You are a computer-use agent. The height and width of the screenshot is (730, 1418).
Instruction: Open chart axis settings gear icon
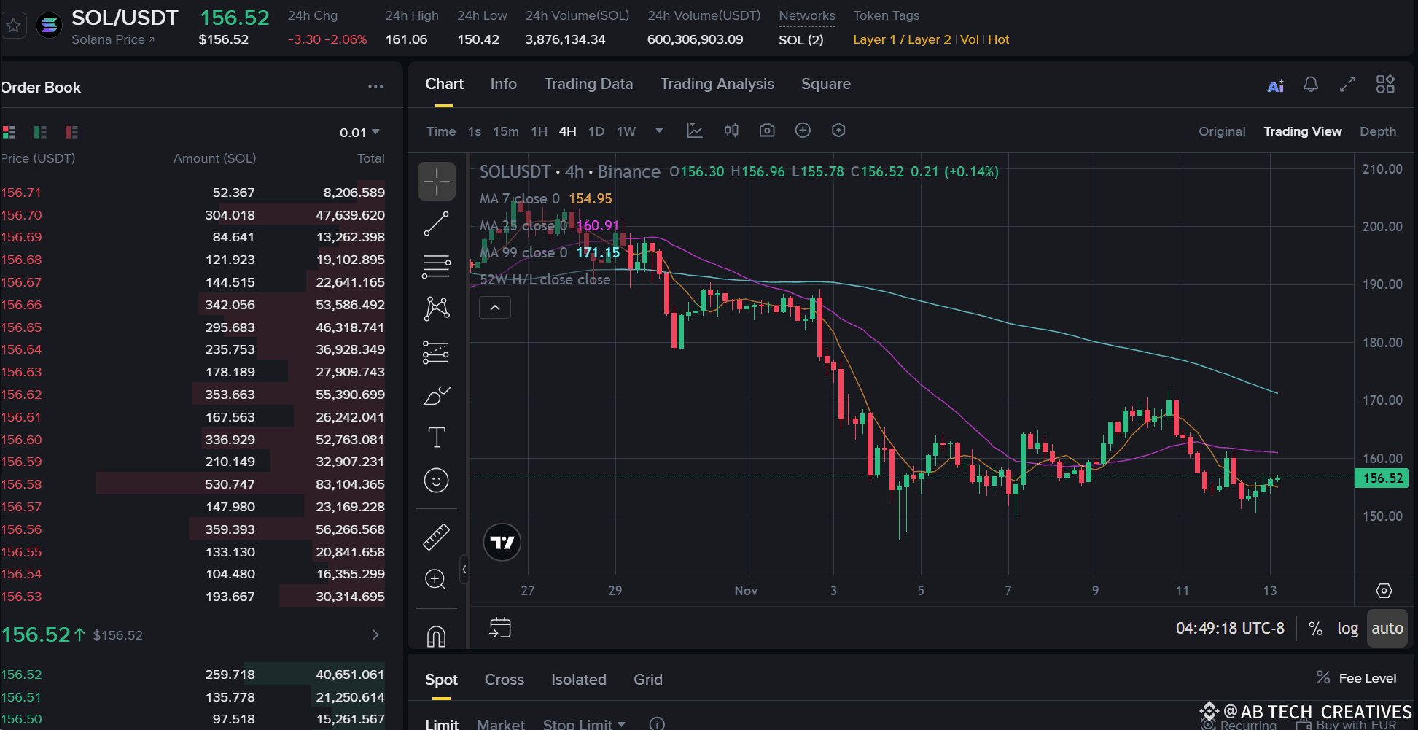(1384, 591)
